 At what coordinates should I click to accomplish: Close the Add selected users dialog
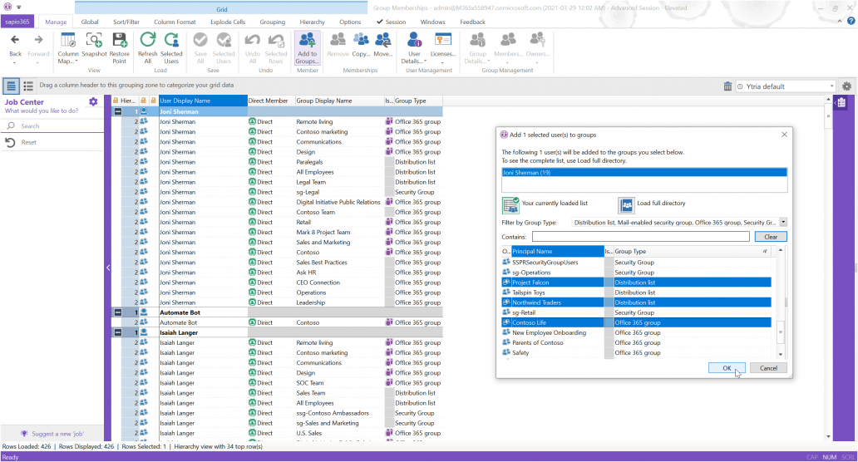tap(784, 135)
